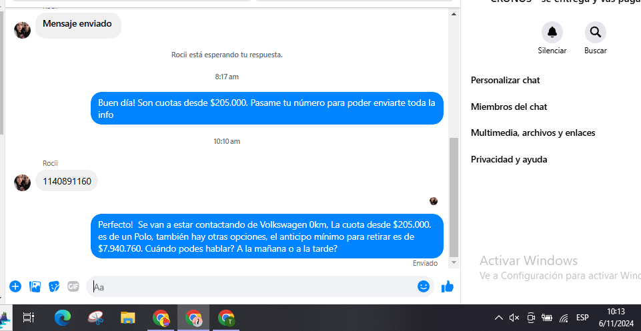The width and height of the screenshot is (641, 331).
Task: Click the chat scrollbar down arrow
Action: tap(454, 262)
